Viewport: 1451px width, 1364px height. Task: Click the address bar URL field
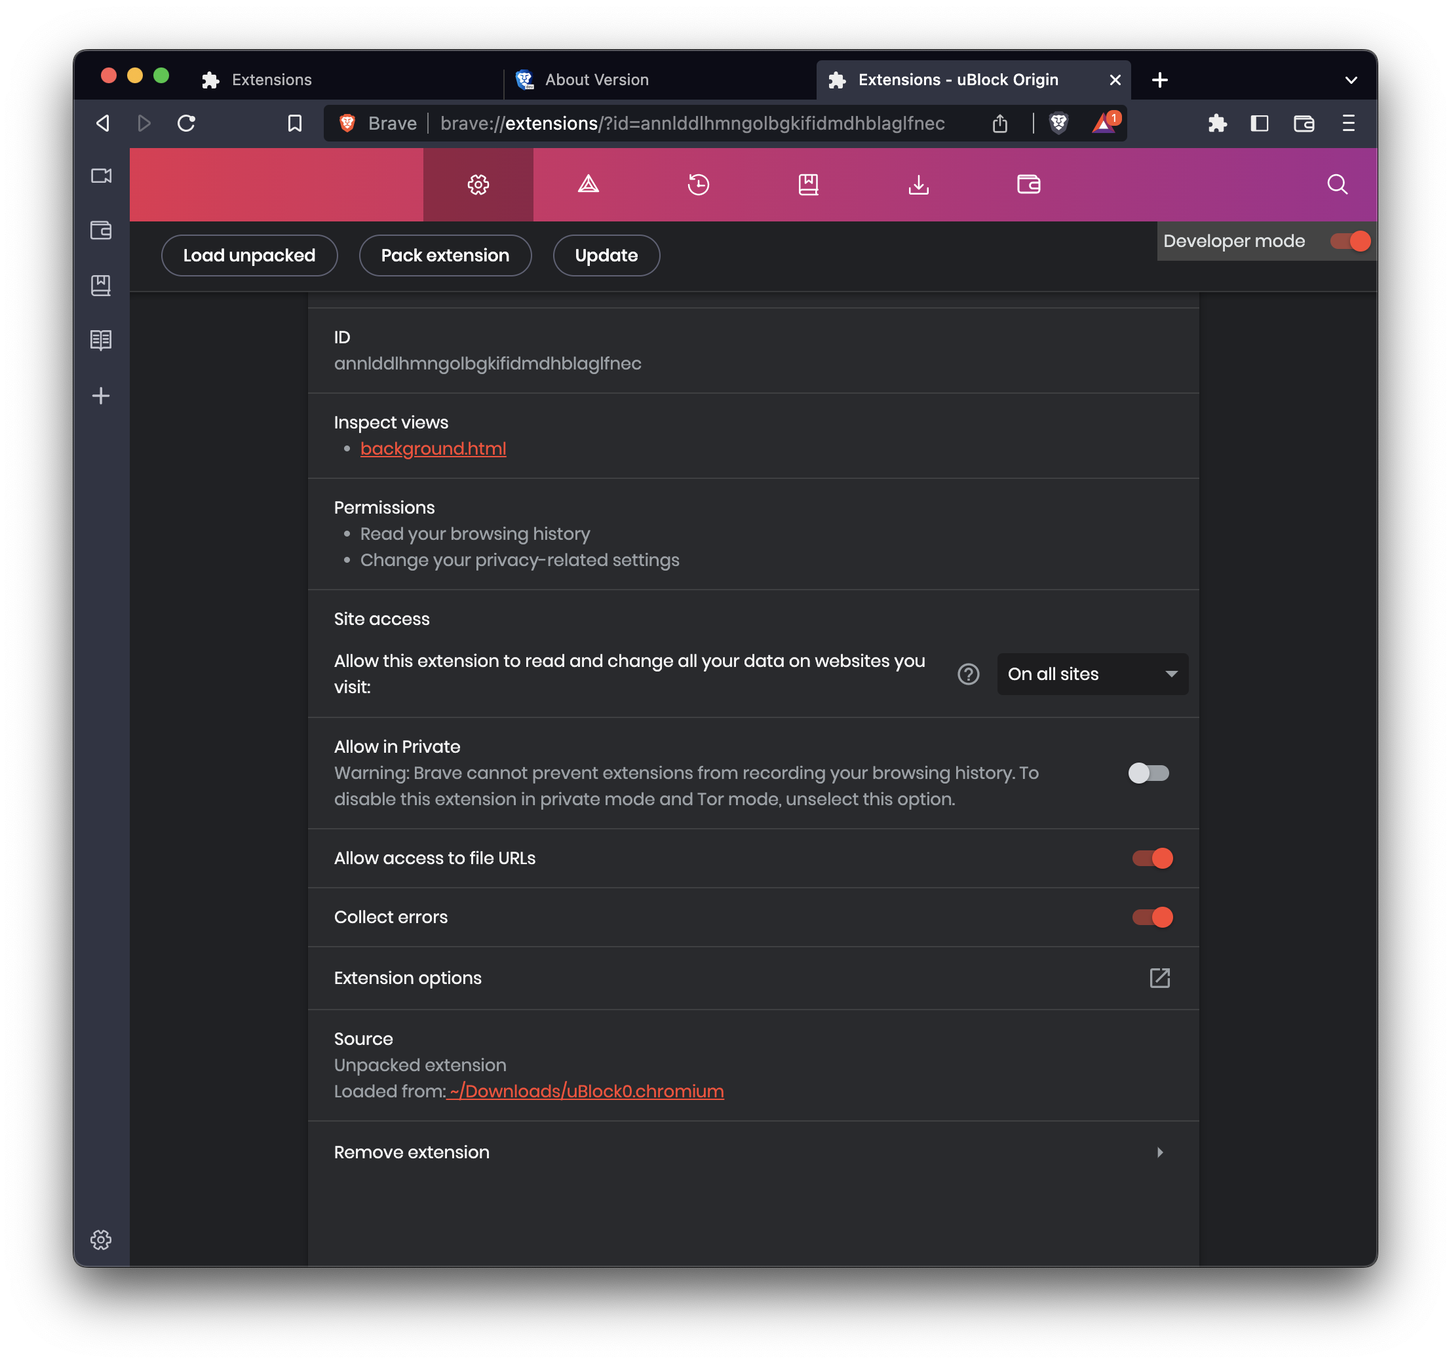[x=692, y=123]
